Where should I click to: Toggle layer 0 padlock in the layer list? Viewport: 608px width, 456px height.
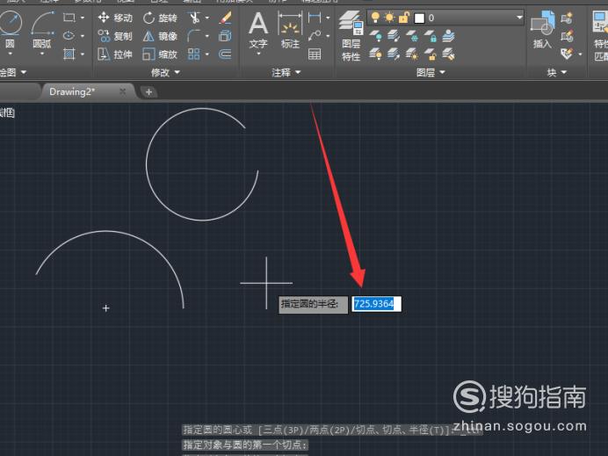point(403,18)
